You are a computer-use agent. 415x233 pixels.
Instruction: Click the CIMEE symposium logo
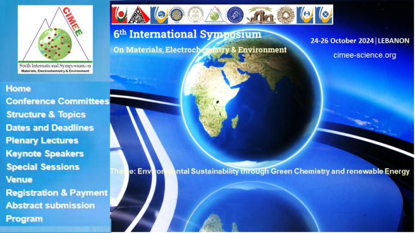pyautogui.click(x=55, y=39)
